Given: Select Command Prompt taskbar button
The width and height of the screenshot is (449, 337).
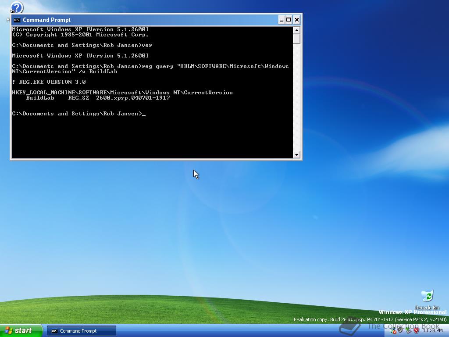Looking at the screenshot, I should pos(82,331).
